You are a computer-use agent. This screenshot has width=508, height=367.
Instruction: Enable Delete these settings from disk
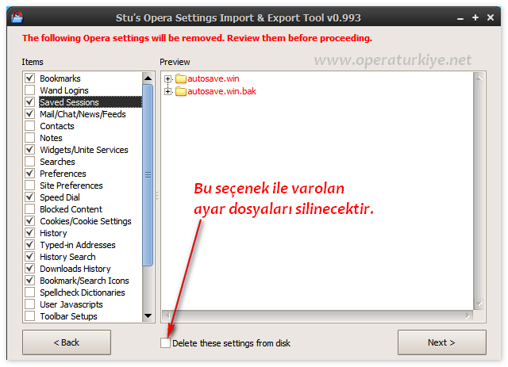165,343
